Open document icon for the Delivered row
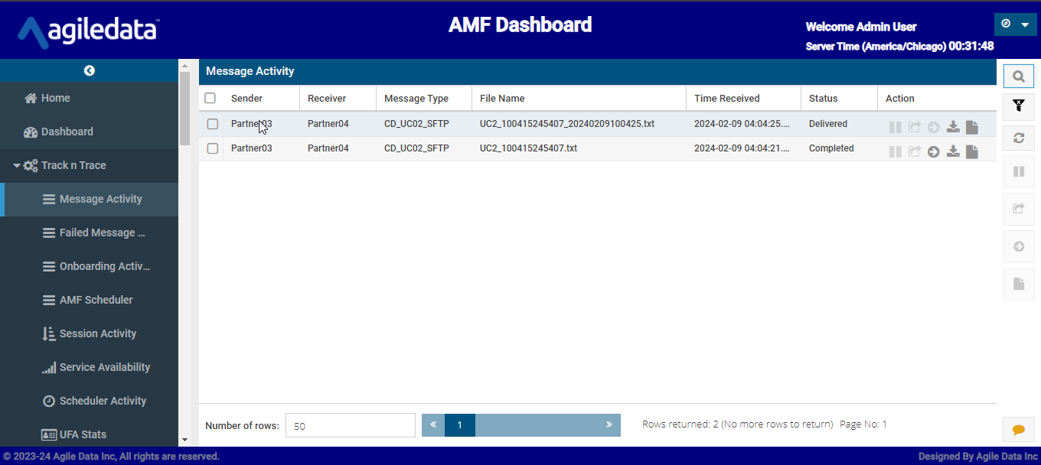Viewport: 1041px width, 465px height. point(971,127)
